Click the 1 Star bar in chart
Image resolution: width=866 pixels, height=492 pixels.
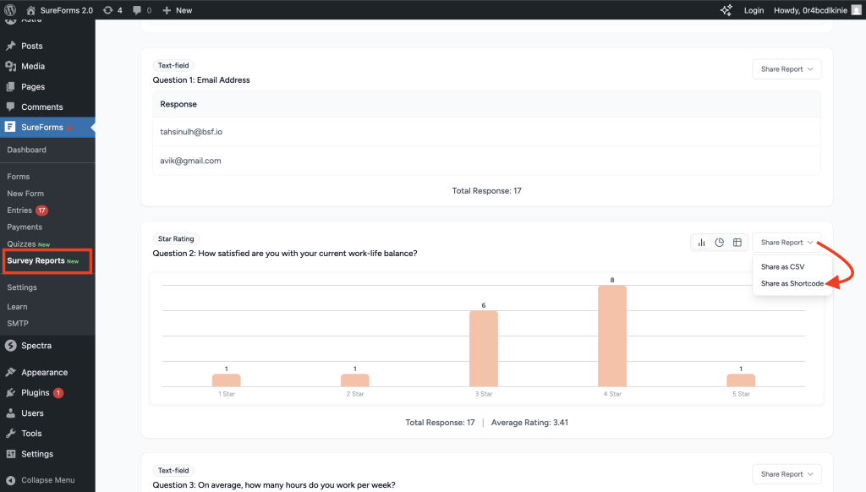click(x=227, y=380)
